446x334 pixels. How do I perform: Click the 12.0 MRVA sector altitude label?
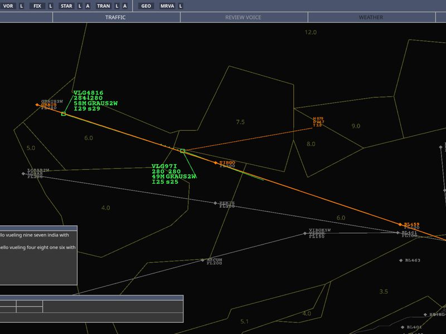311,32
